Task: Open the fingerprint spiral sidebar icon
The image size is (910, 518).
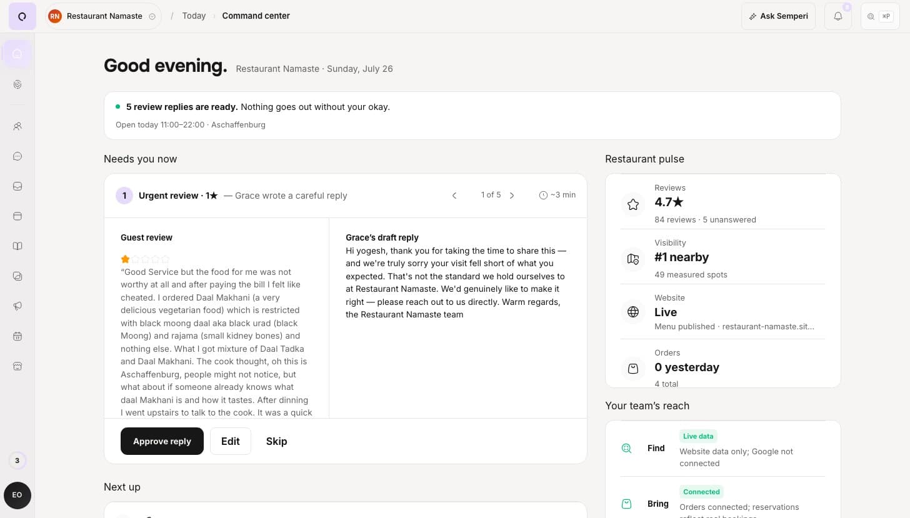Action: tap(17, 84)
